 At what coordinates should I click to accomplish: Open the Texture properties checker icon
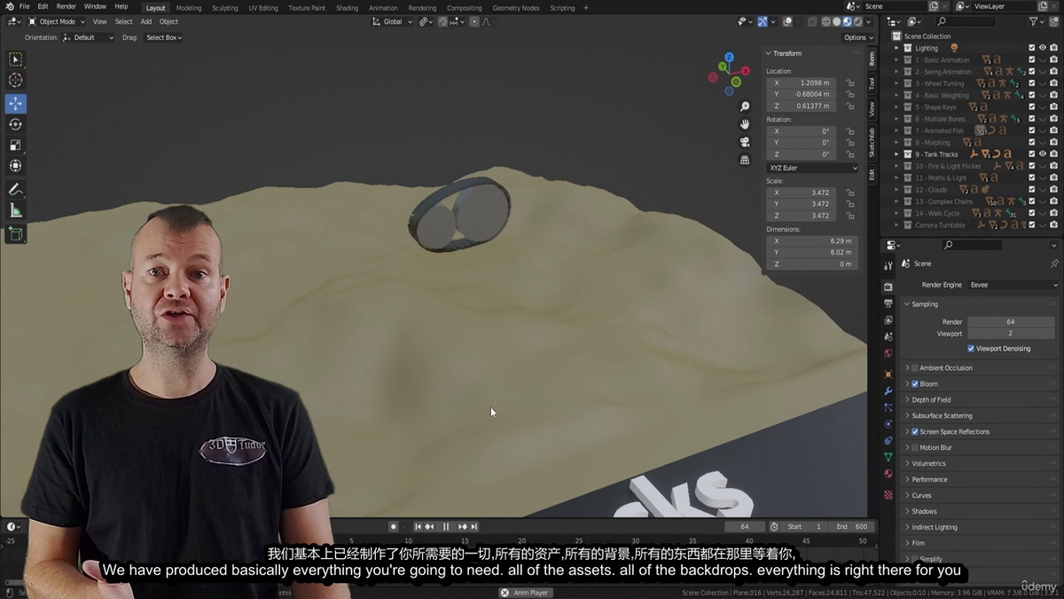[888, 494]
